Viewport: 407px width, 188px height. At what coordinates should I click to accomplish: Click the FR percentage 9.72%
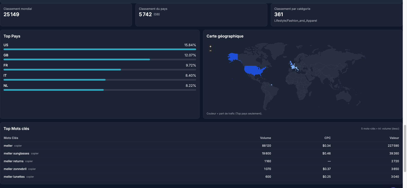[191, 65]
